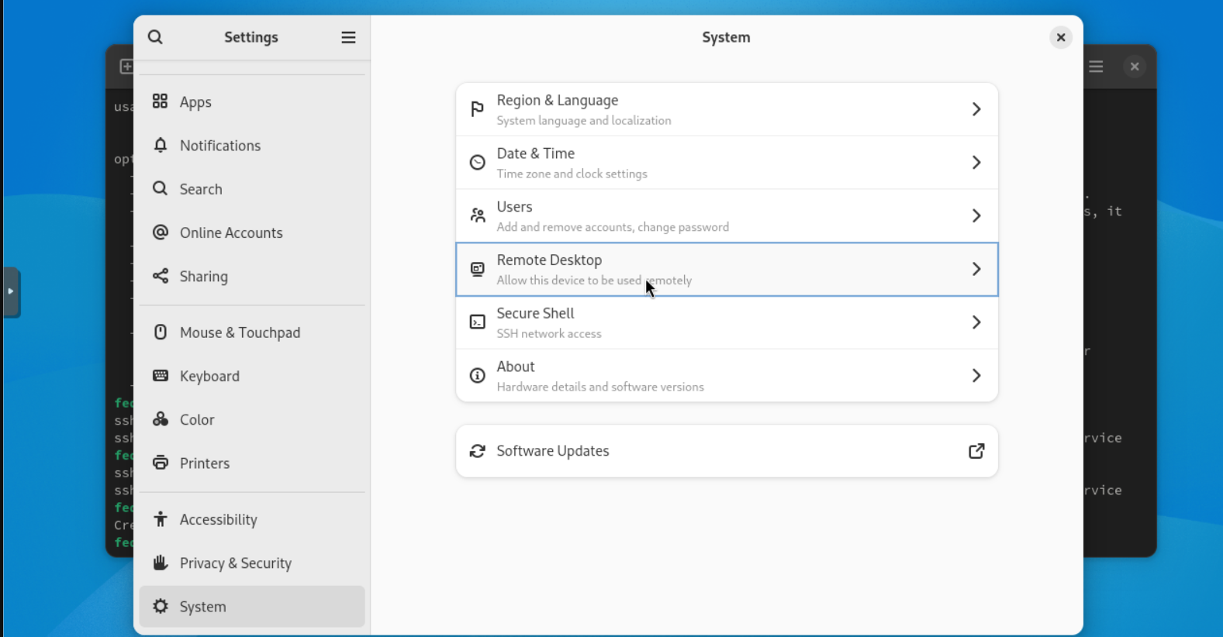
Task: Click the Sharing icon in sidebar
Action: pos(160,276)
